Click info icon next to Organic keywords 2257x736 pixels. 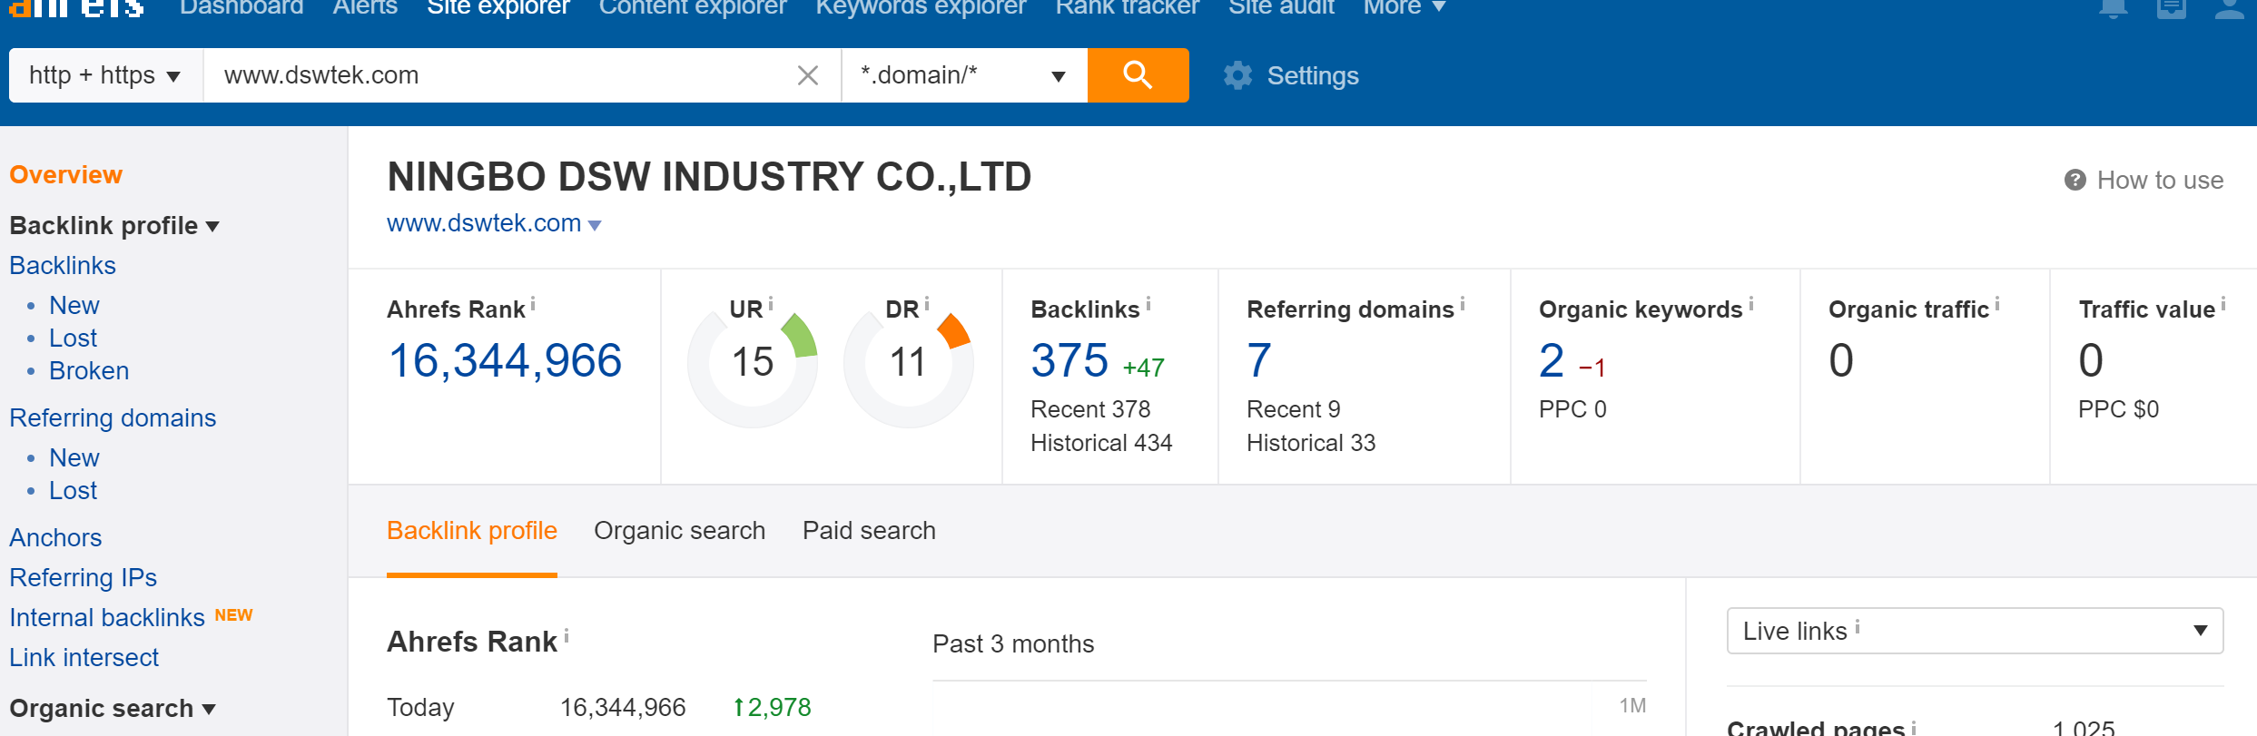pyautogui.click(x=1751, y=305)
